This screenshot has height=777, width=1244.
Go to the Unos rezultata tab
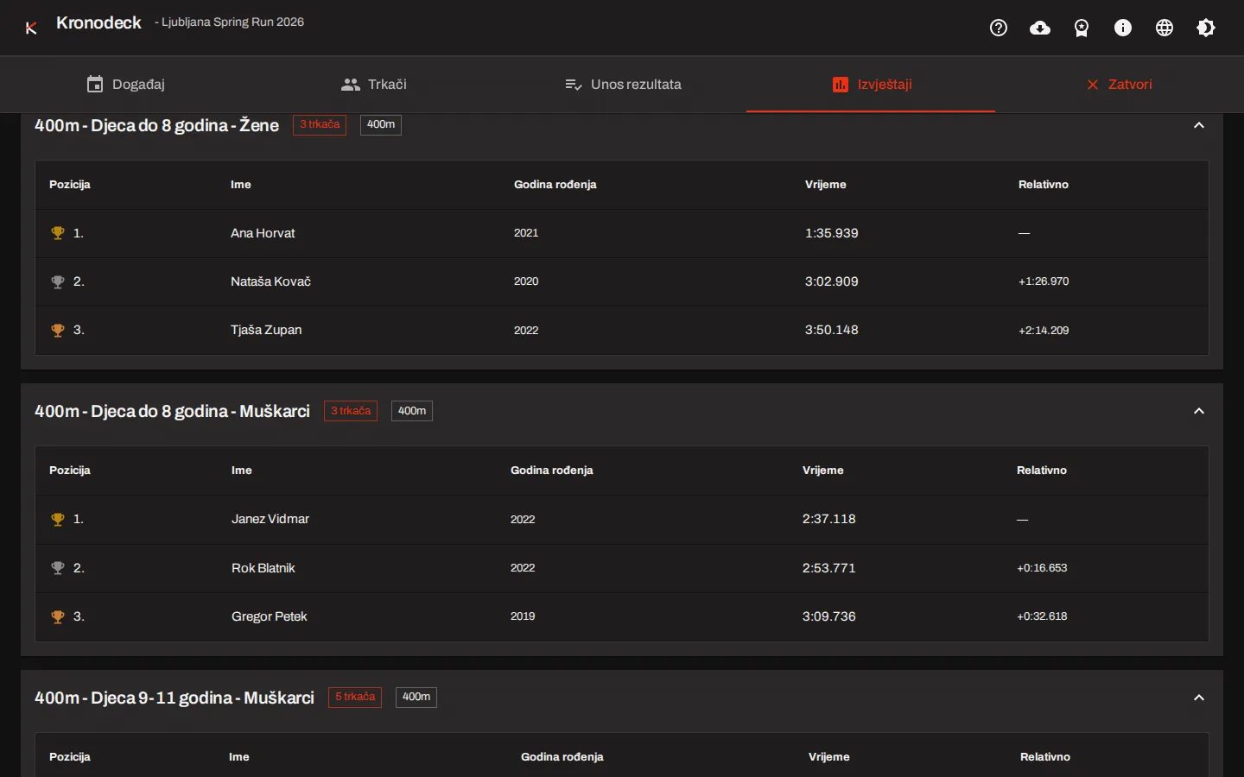(x=622, y=85)
